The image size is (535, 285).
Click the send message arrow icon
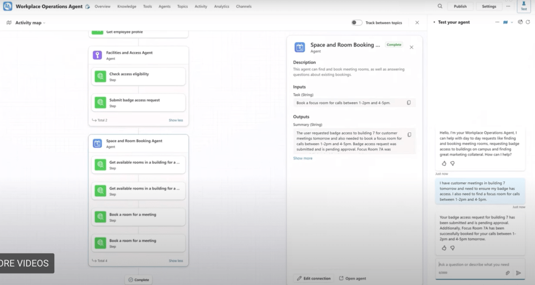pos(518,273)
